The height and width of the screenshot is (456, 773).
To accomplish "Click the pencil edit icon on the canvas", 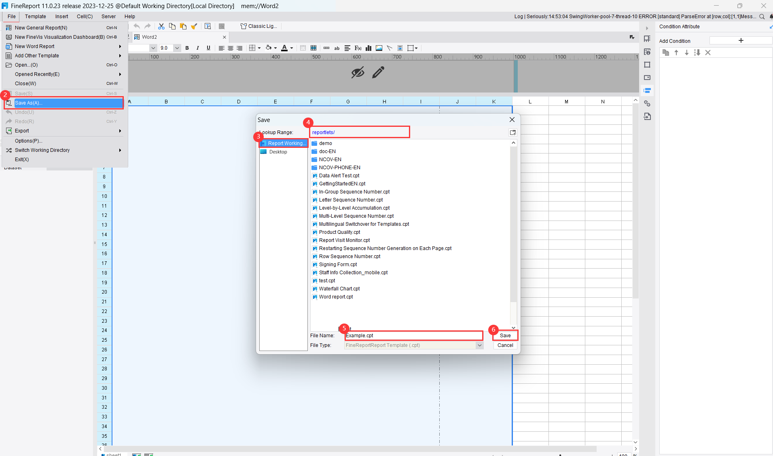I will [378, 72].
